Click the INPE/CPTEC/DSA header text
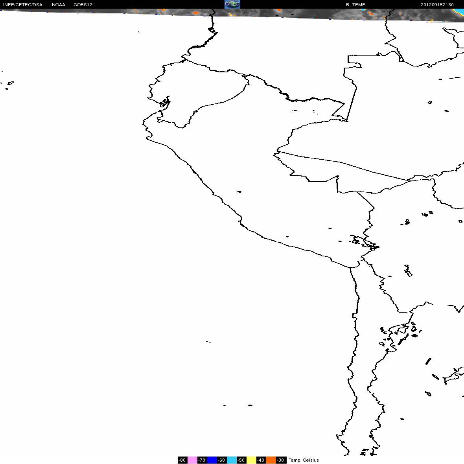This screenshot has height=464, width=464. click(x=23, y=5)
